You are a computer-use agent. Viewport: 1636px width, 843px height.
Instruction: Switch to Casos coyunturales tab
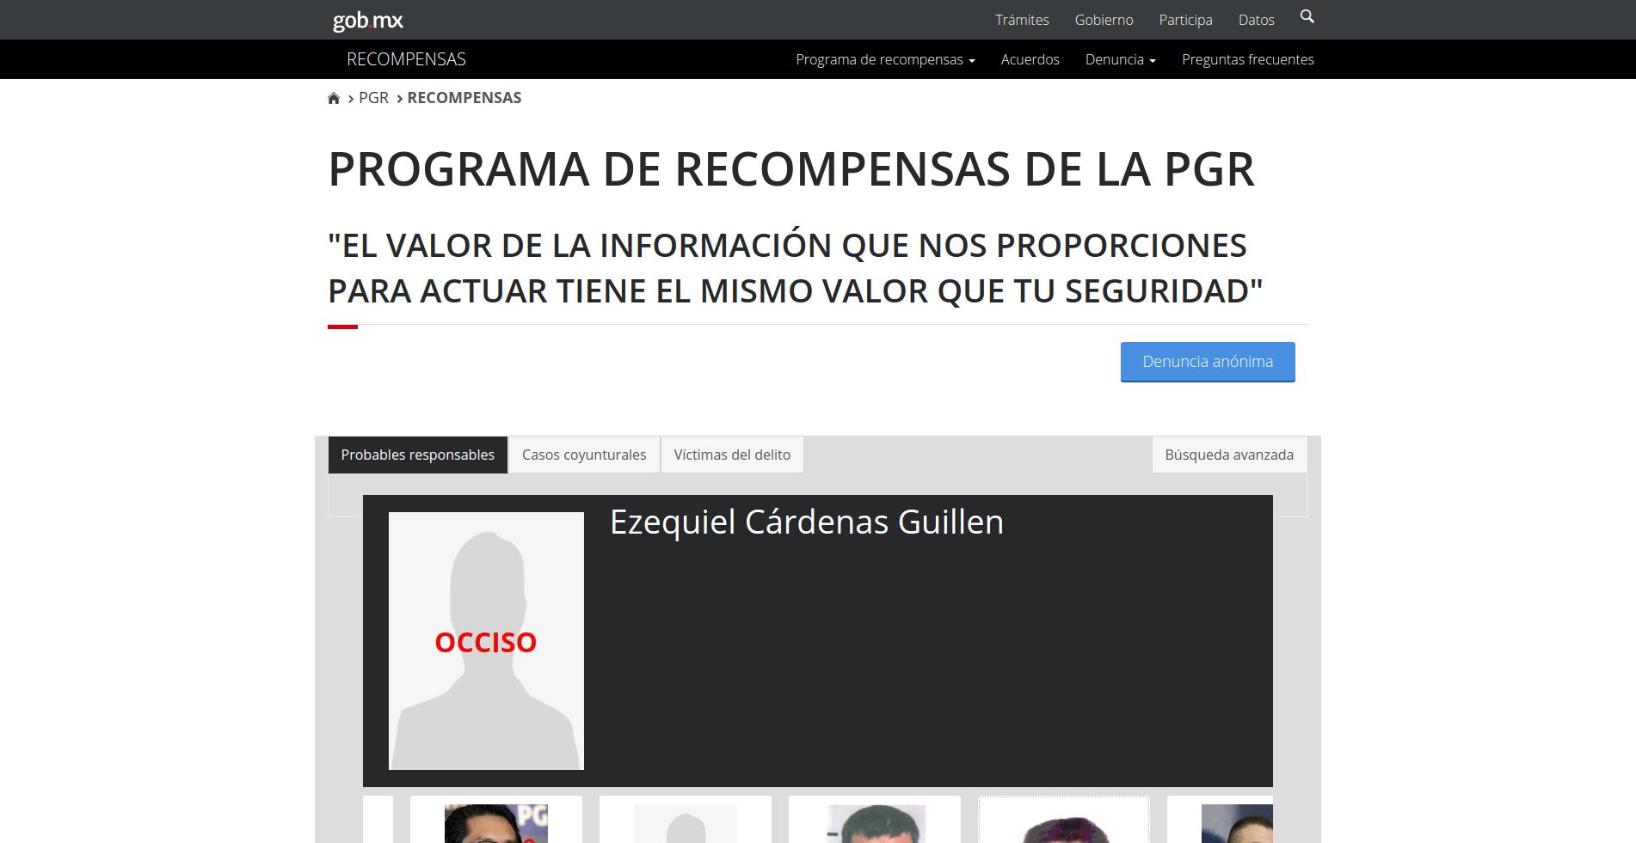[584, 455]
